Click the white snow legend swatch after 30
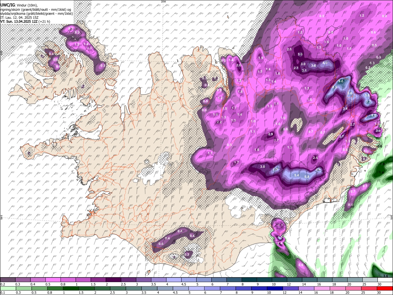The height and width of the screenshot is (295, 393). pos(385,280)
